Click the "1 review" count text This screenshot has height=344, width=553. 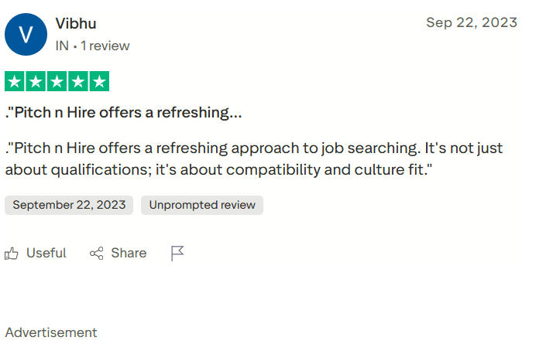[x=105, y=46]
